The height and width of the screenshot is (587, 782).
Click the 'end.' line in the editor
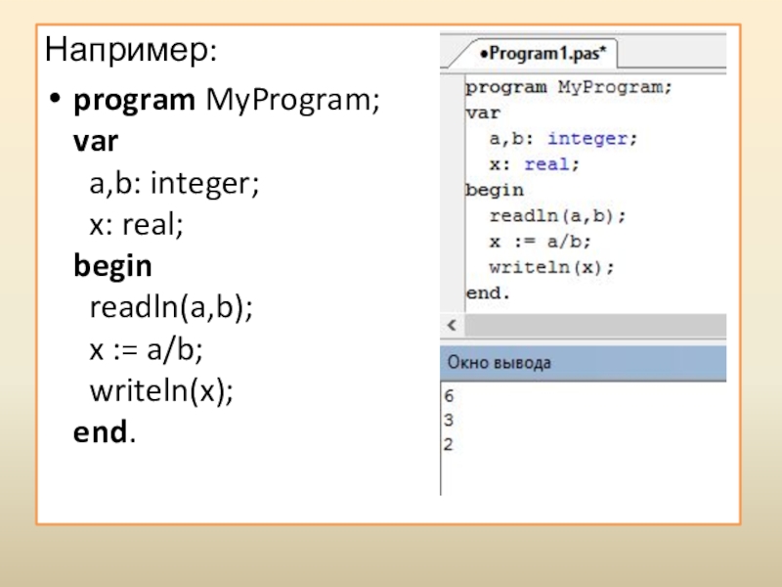coord(488,293)
